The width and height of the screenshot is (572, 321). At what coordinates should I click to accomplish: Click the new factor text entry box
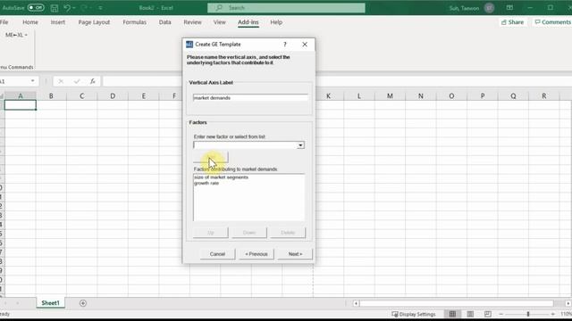(245, 145)
